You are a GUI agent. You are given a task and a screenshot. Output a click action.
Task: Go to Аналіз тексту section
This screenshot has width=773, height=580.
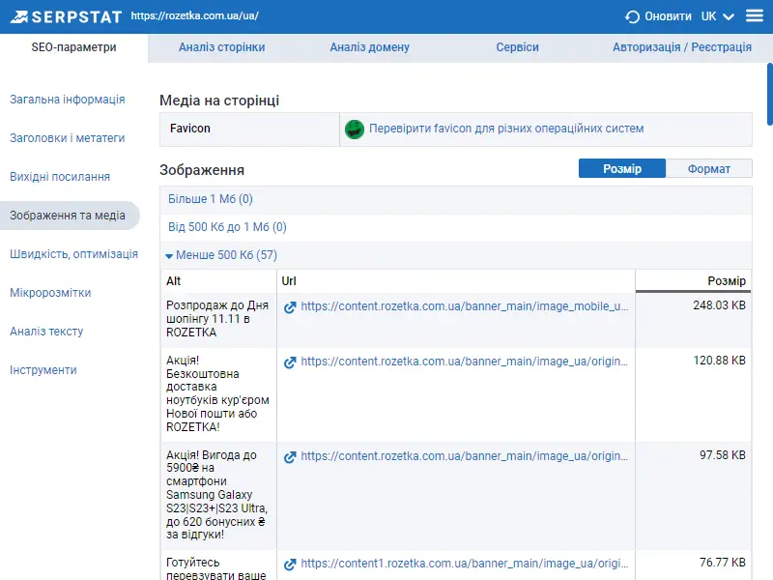tap(46, 332)
